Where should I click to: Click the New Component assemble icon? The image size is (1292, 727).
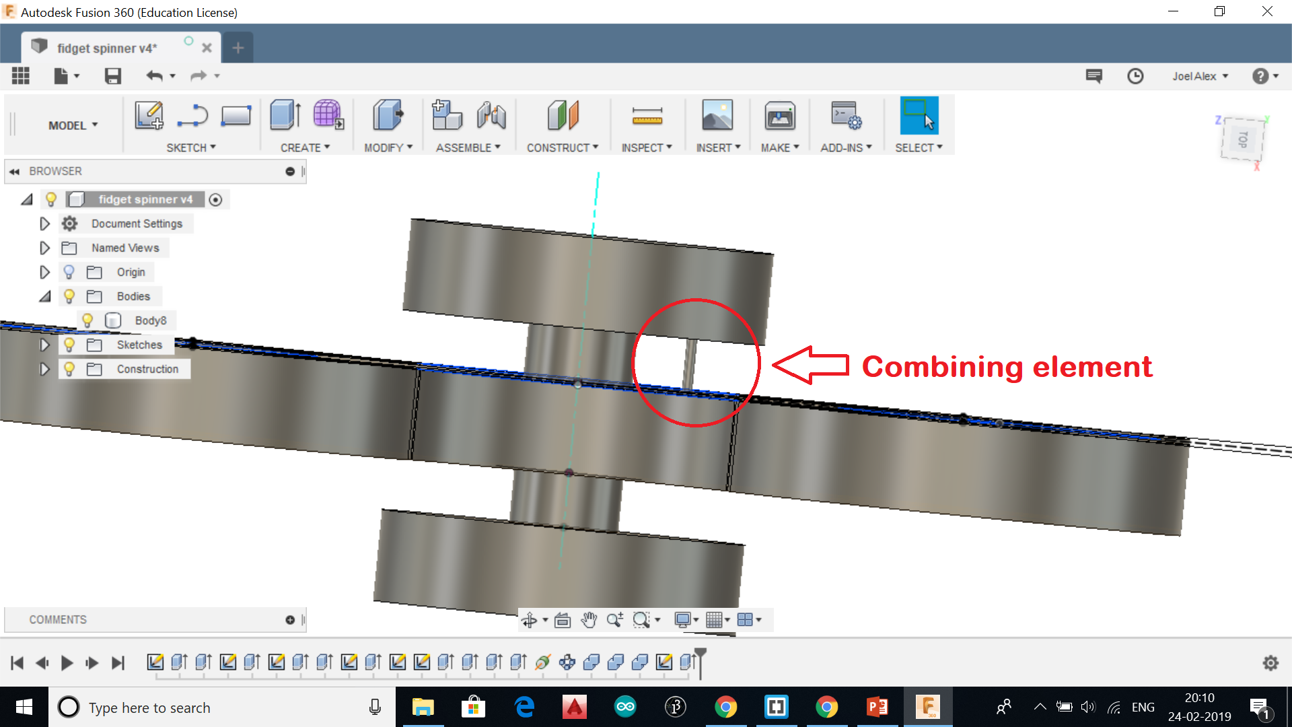pos(447,115)
